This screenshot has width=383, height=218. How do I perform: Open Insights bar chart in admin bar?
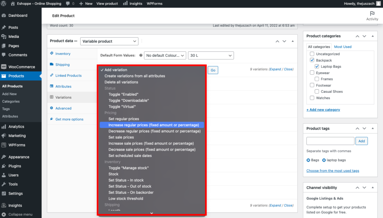(x=125, y=3)
